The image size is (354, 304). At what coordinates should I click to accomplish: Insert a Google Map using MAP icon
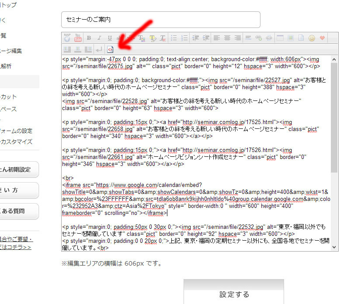click(x=67, y=38)
